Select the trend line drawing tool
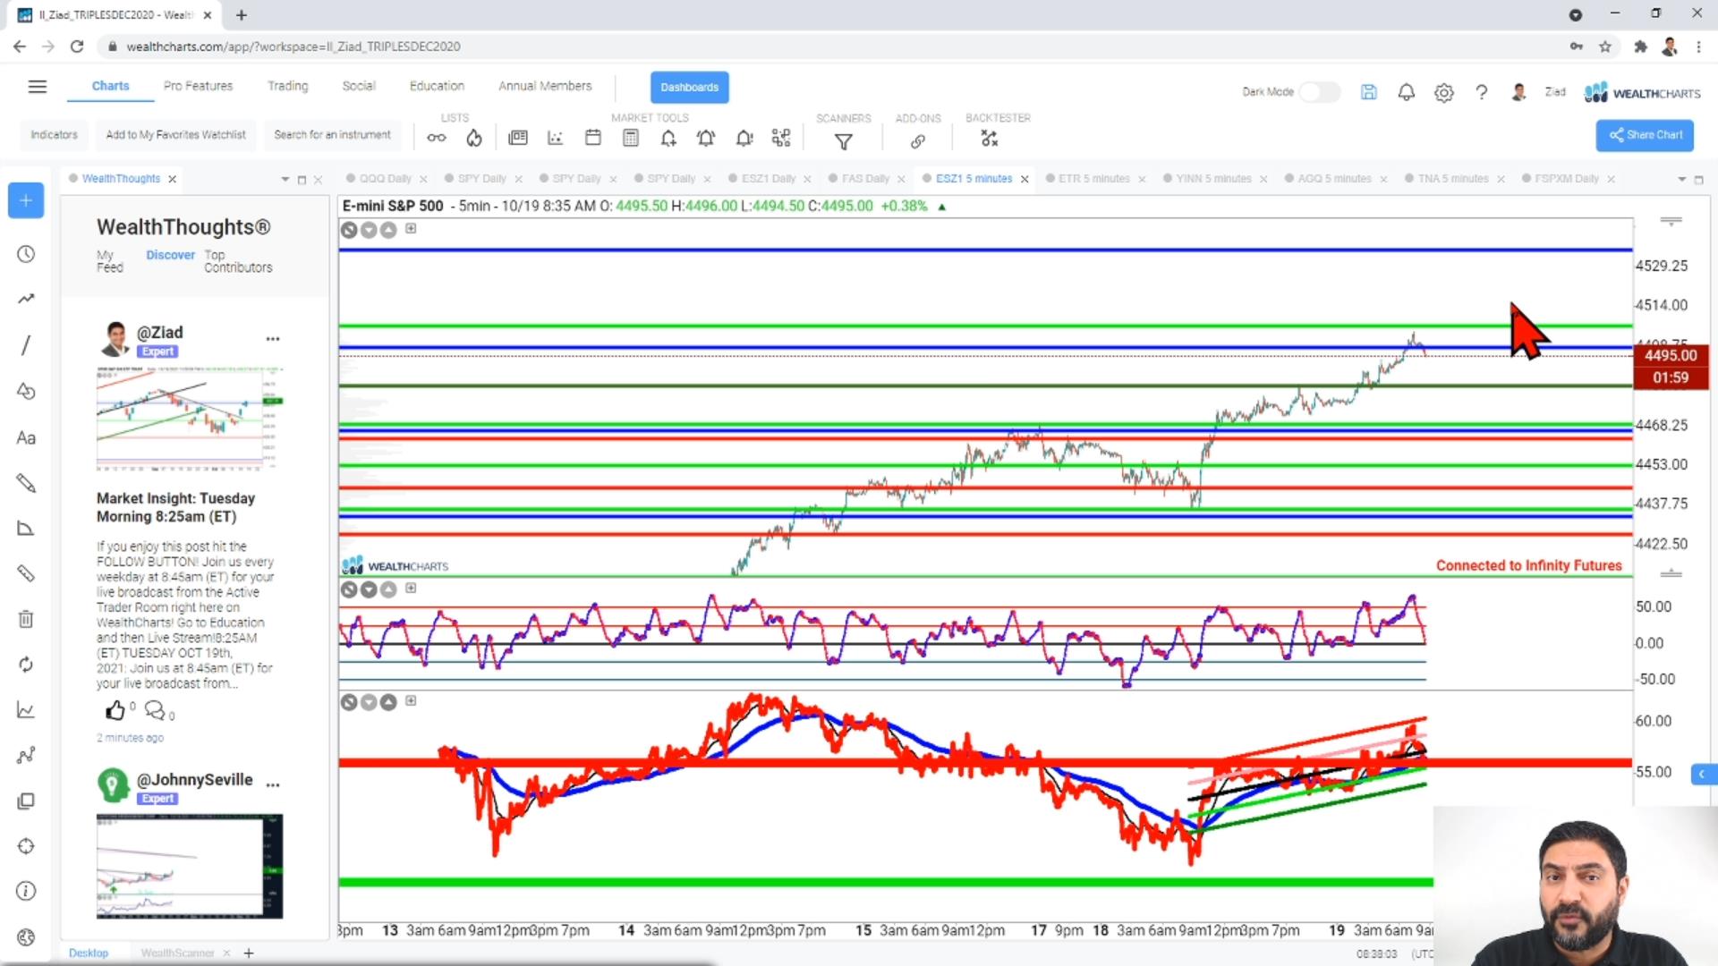 coord(26,299)
